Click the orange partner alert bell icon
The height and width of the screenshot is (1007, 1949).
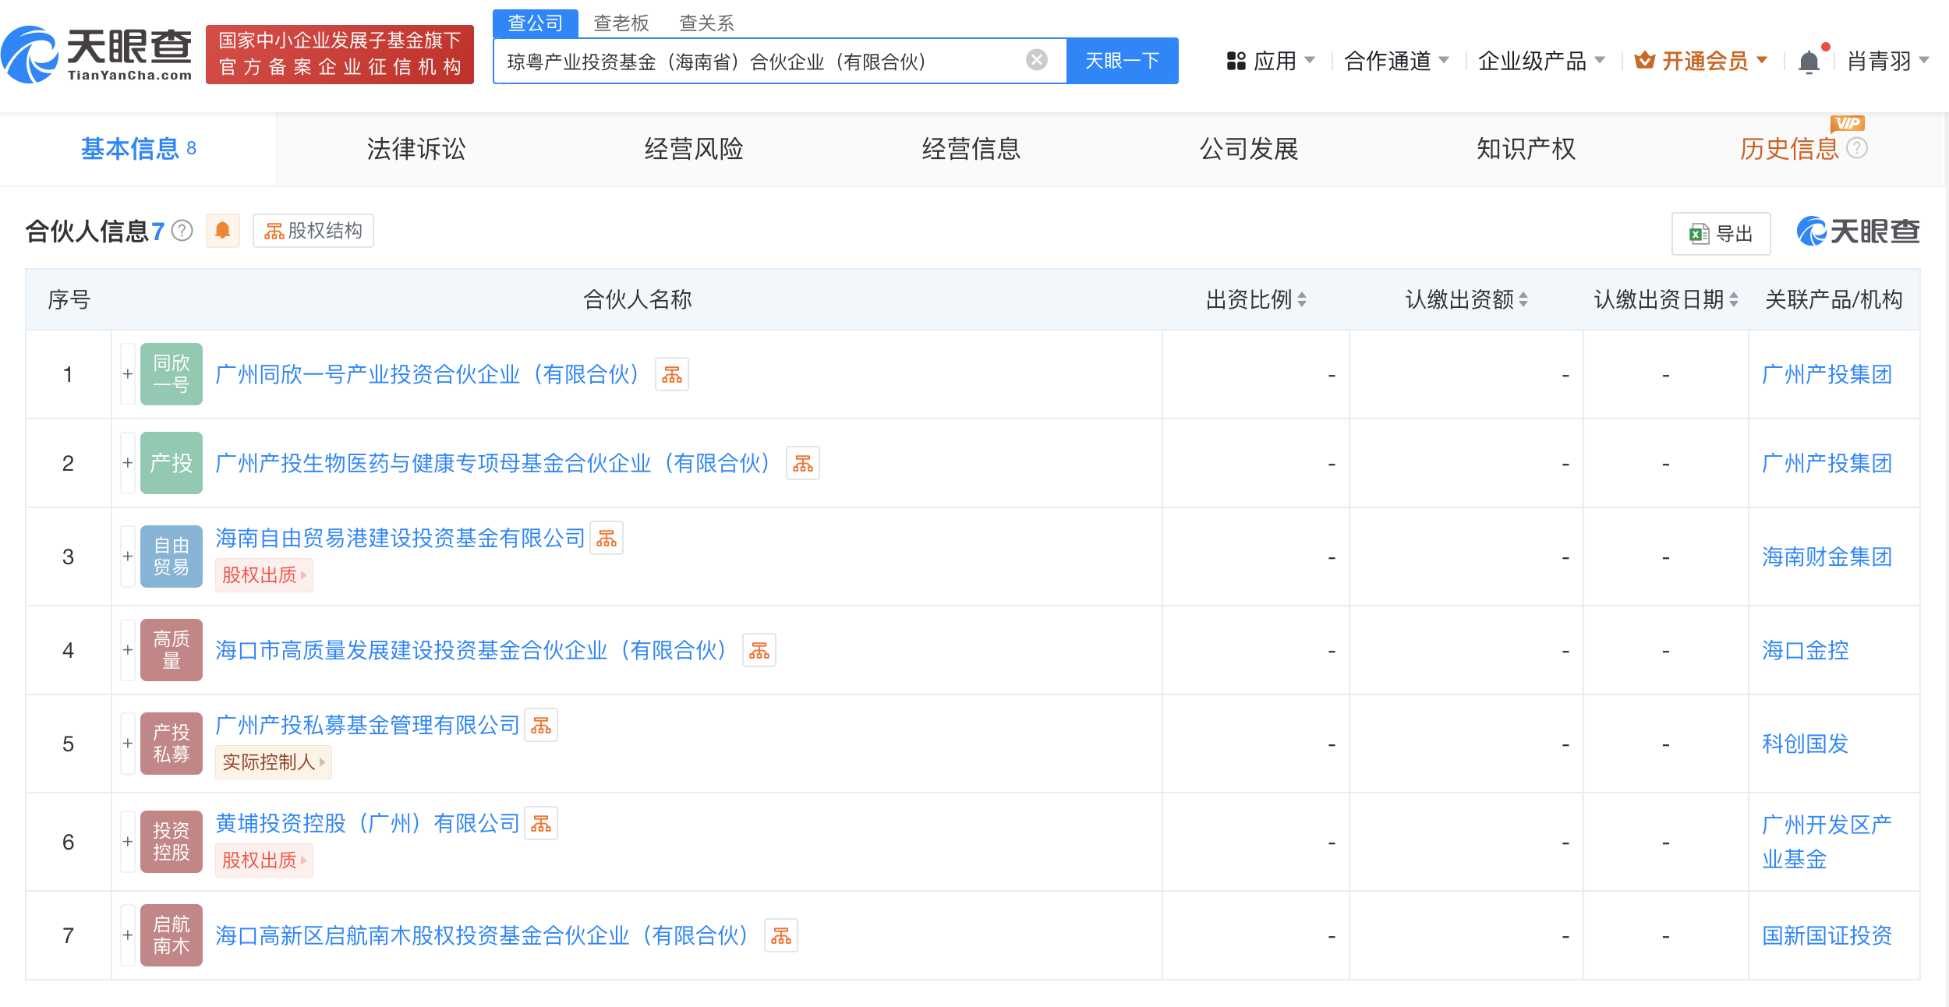(222, 231)
